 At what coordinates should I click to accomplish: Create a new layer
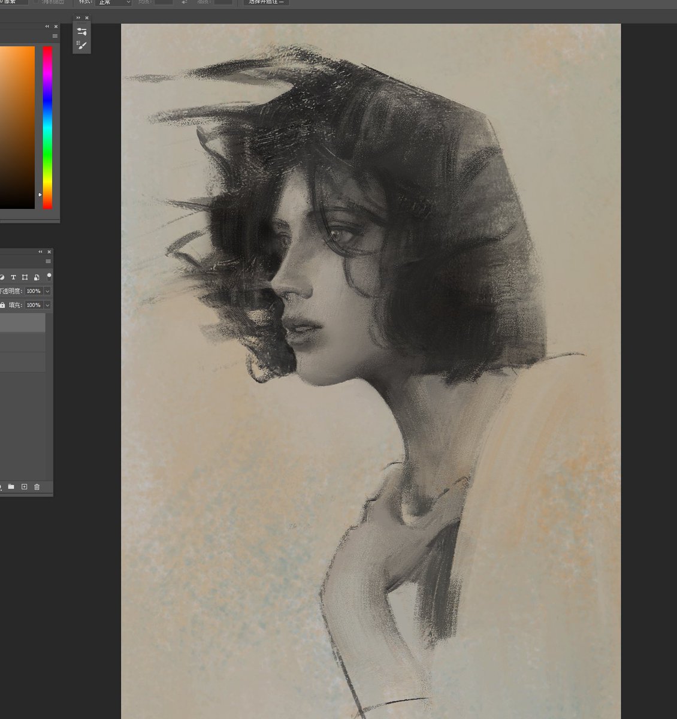(25, 487)
